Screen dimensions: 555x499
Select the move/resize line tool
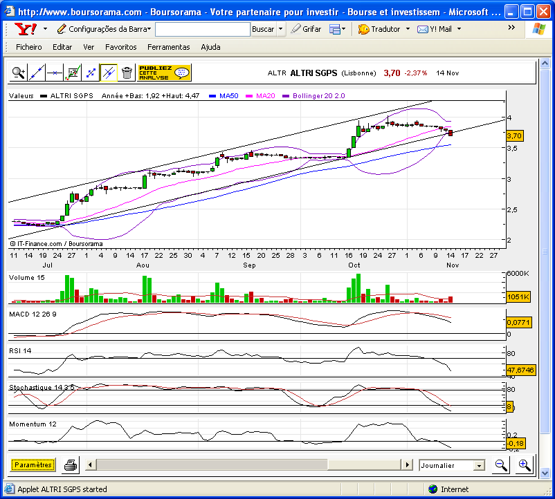tap(91, 73)
